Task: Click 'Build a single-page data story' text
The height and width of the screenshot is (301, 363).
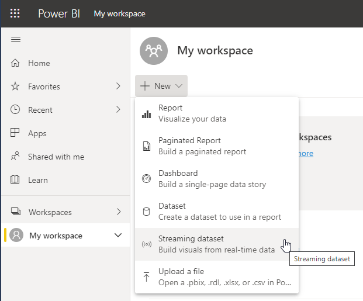Action: [x=212, y=184]
